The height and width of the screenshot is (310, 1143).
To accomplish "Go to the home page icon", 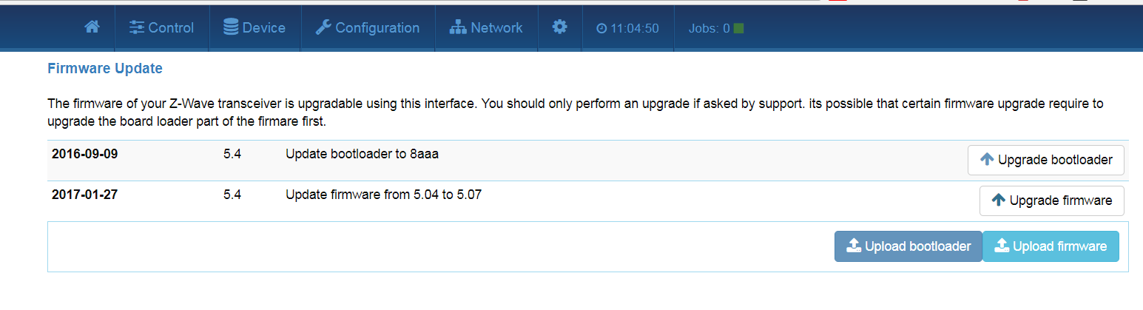I will [92, 27].
